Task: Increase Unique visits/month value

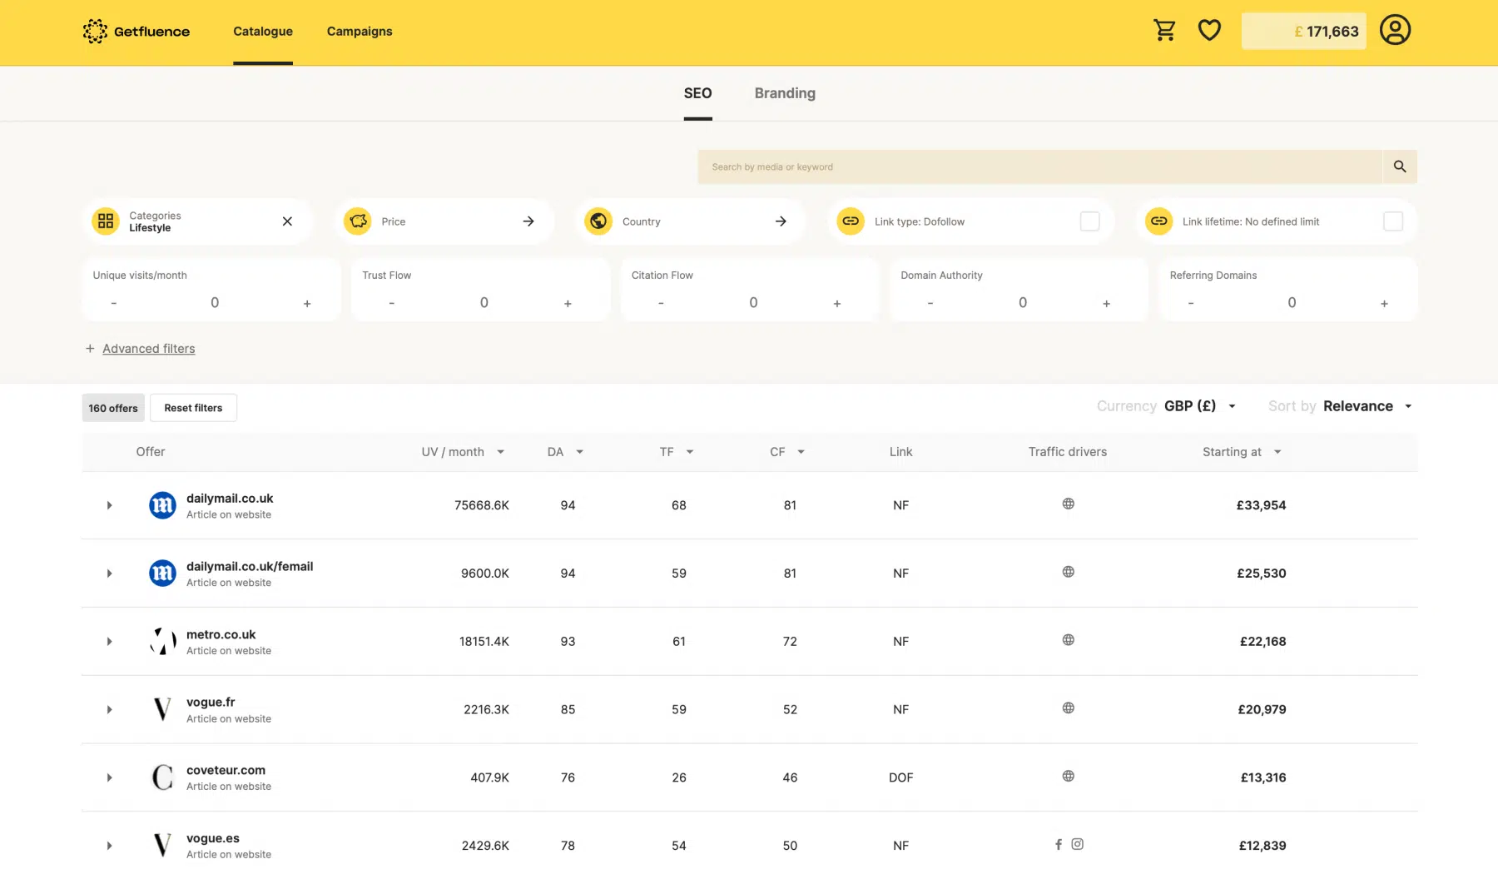Action: pyautogui.click(x=307, y=304)
